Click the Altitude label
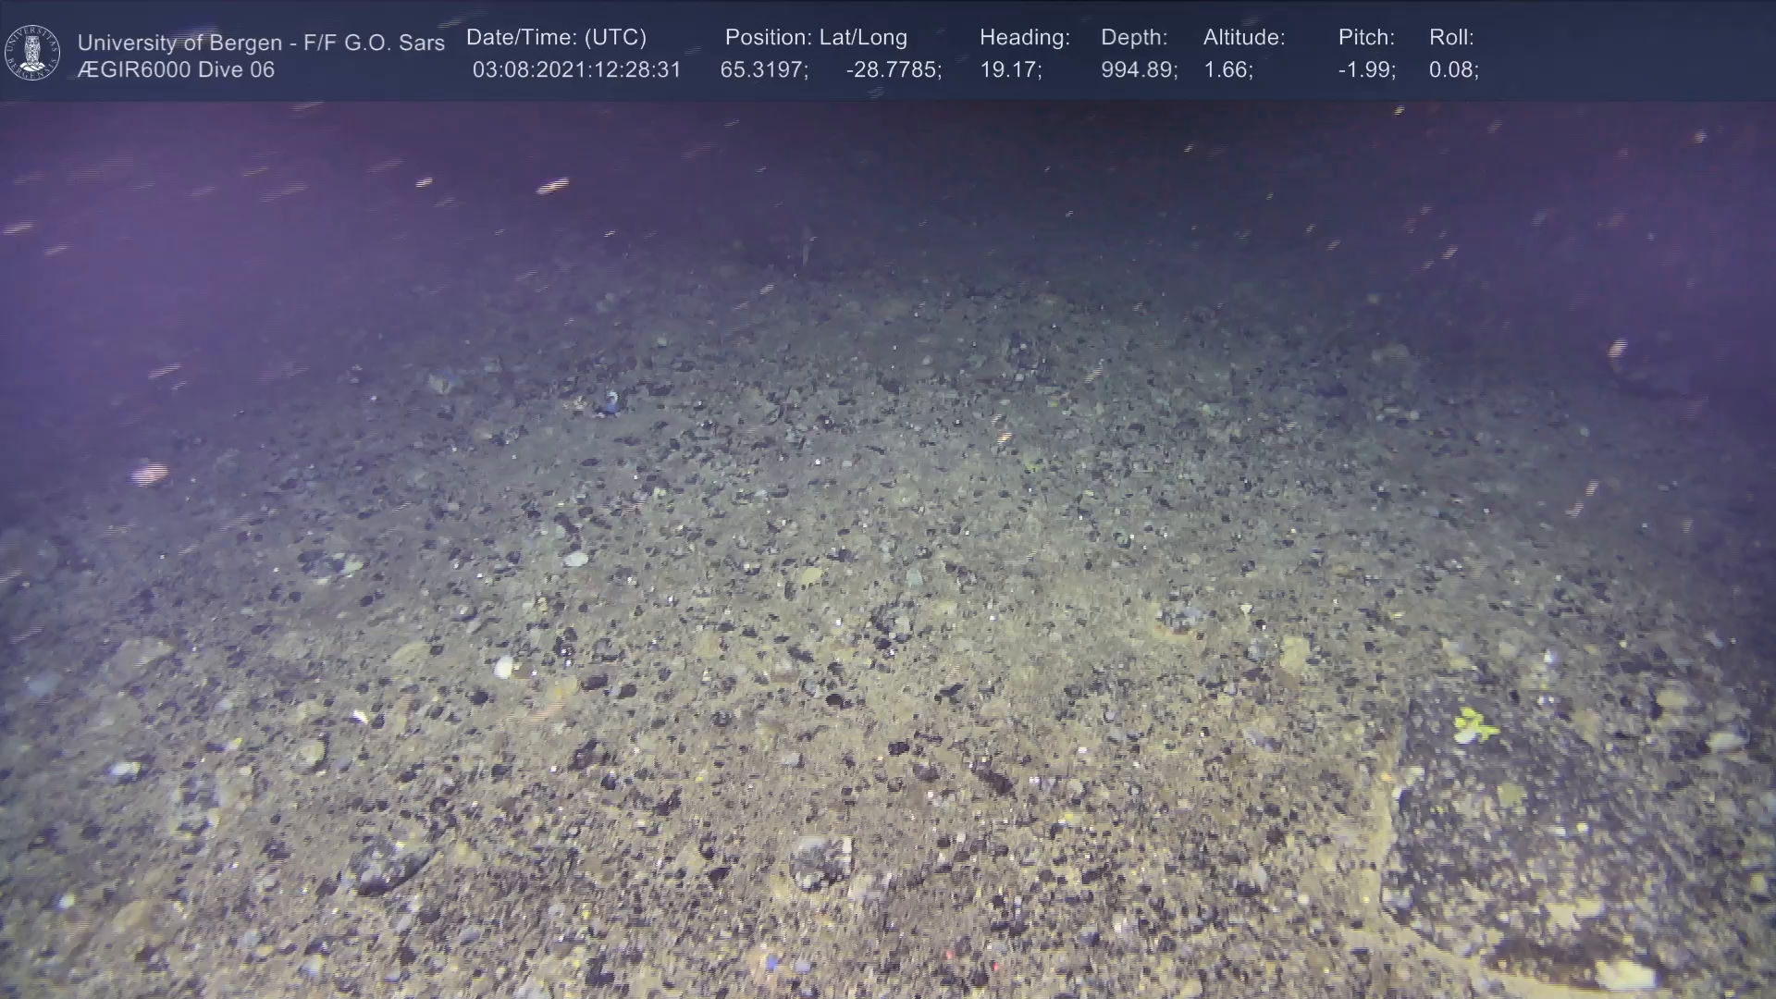This screenshot has height=999, width=1776. pos(1244,38)
